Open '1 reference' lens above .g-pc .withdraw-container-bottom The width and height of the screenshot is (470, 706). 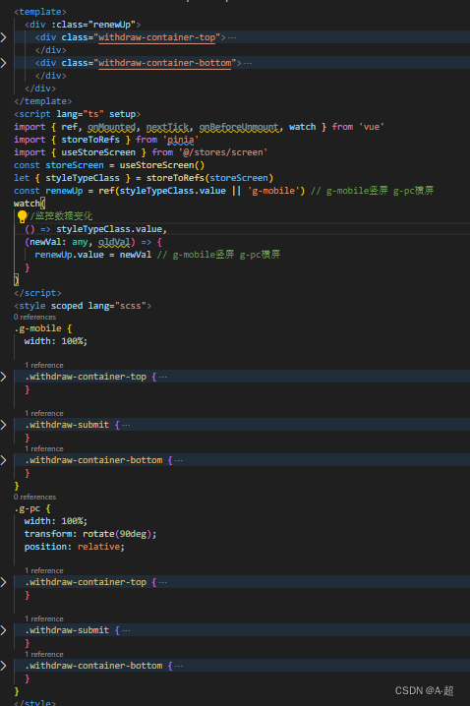tap(44, 654)
